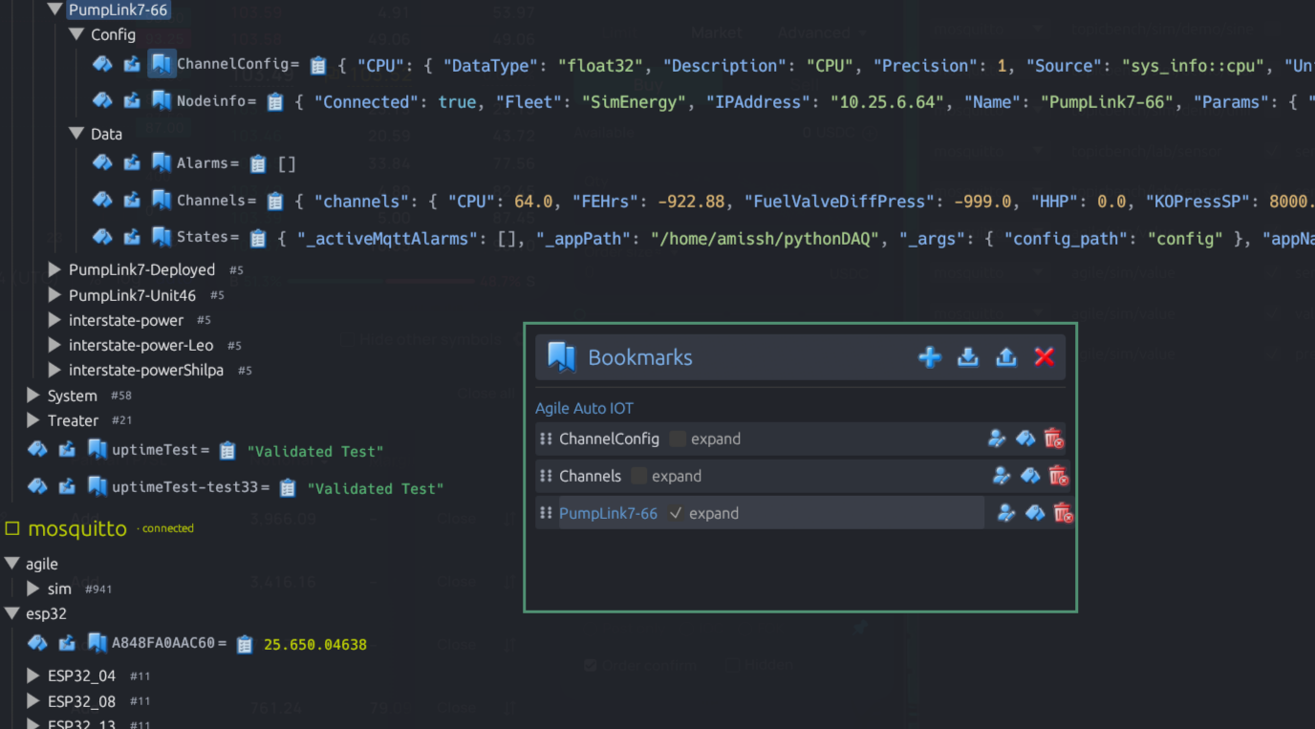Viewport: 1315px width, 729px height.
Task: Select the ESP32_08 tree item
Action: (81, 701)
